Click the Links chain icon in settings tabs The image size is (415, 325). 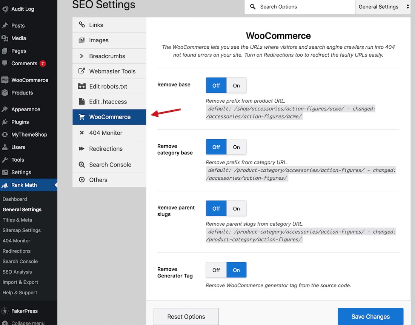point(81,25)
